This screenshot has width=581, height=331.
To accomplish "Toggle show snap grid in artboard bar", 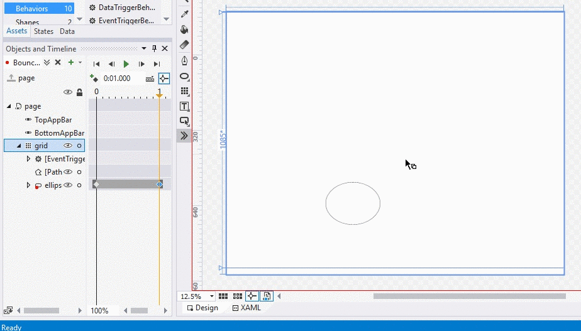I will point(223,296).
